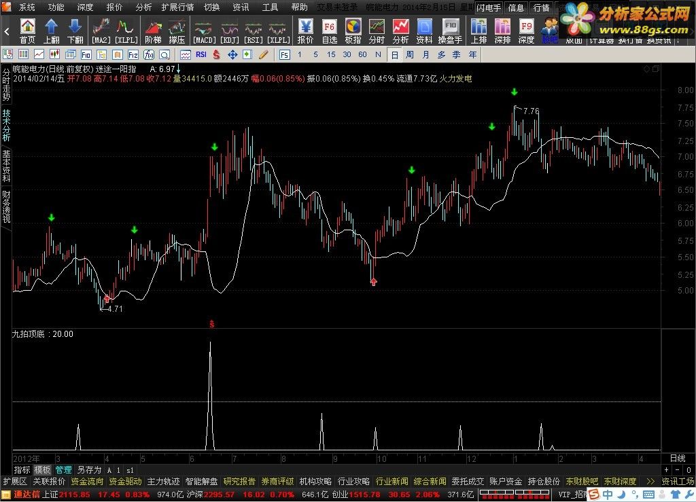696x502 pixels.
Task: Open 帮助 menu
Action: tap(299, 7)
